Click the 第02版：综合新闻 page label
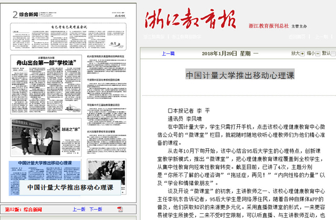 click(24, 210)
